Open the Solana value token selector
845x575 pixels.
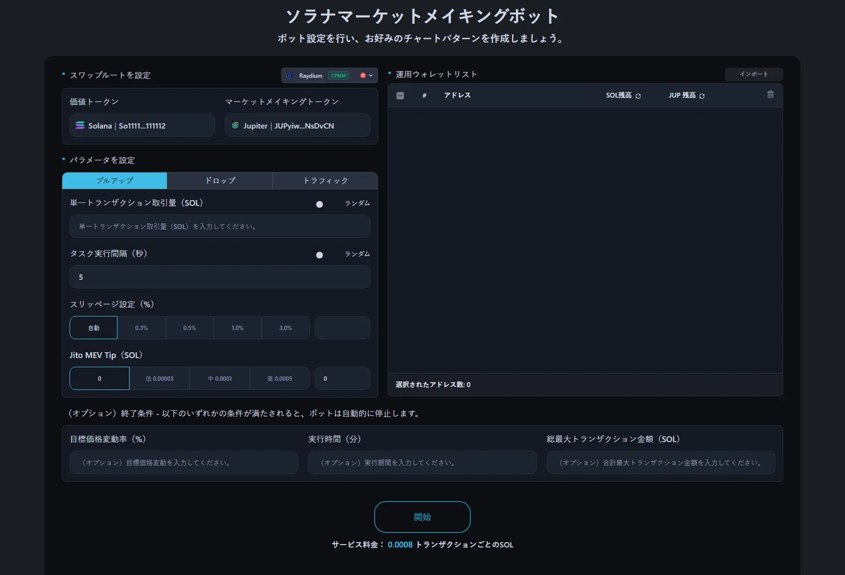point(142,126)
